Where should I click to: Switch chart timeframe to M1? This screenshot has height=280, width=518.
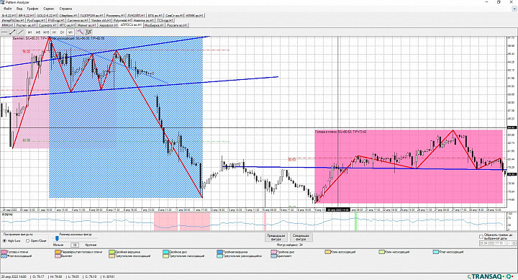[30, 32]
